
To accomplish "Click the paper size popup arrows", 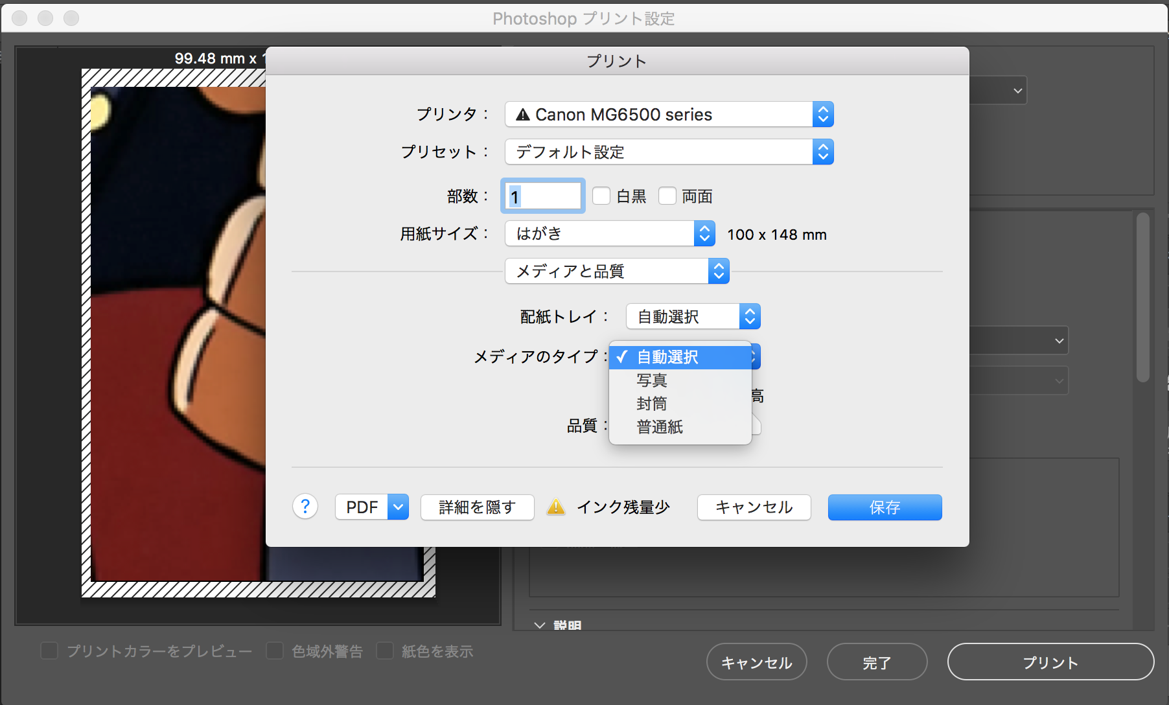I will coord(704,234).
